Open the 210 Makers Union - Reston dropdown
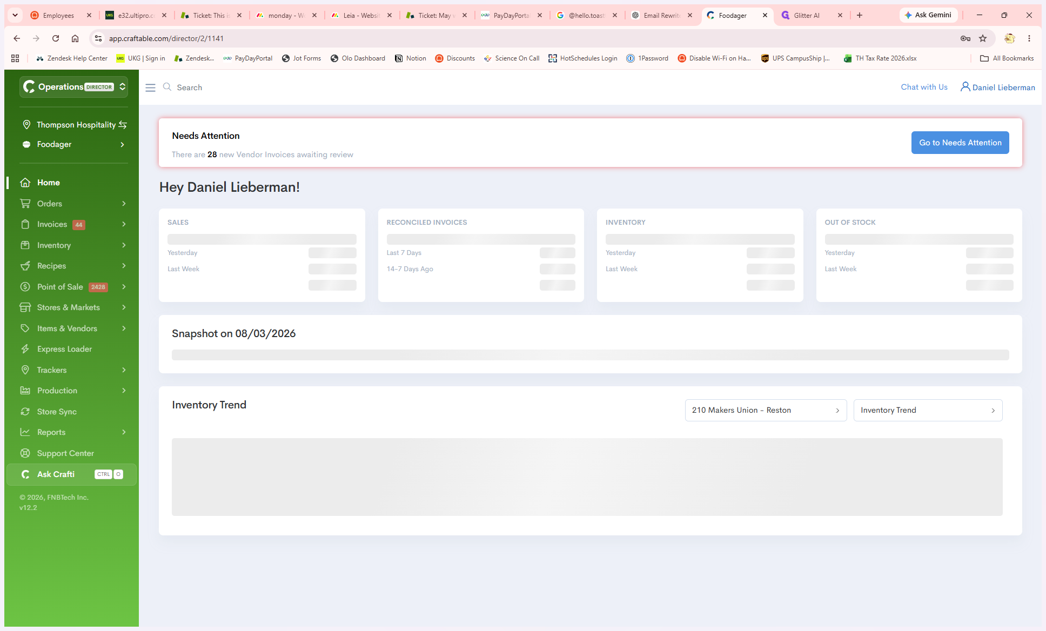The height and width of the screenshot is (631, 1046). [x=766, y=411]
